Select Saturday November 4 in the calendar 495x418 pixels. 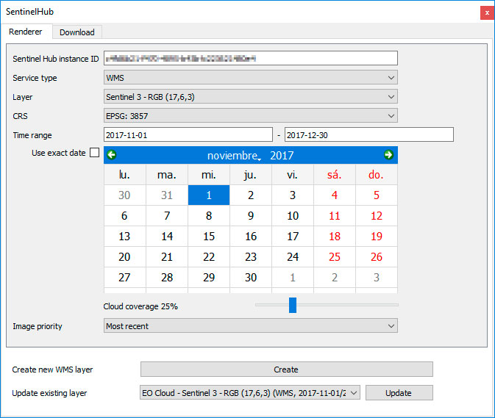point(335,195)
